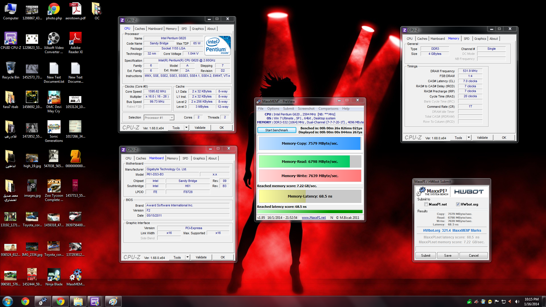Switch to MaxxMEM gears icon on taskbar
Viewport: 546px width, 307px height.
pyautogui.click(x=43, y=301)
